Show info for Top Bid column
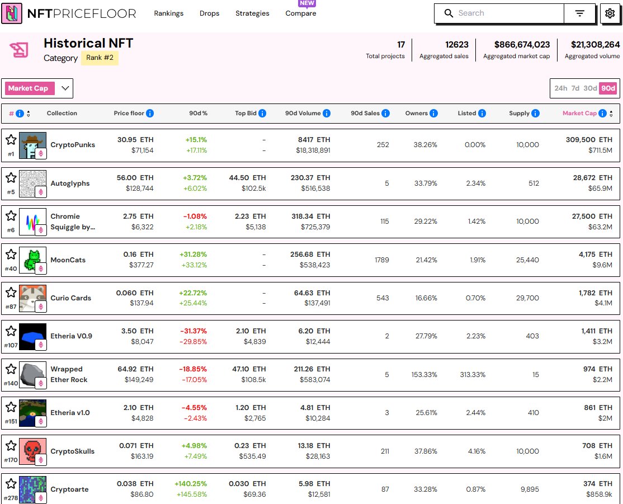The image size is (623, 504). [x=262, y=114]
